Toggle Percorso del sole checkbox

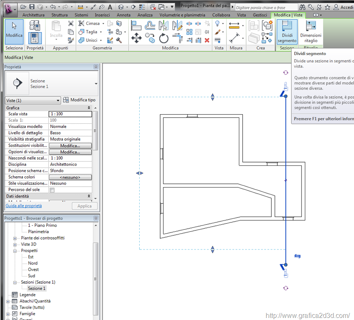click(x=52, y=190)
